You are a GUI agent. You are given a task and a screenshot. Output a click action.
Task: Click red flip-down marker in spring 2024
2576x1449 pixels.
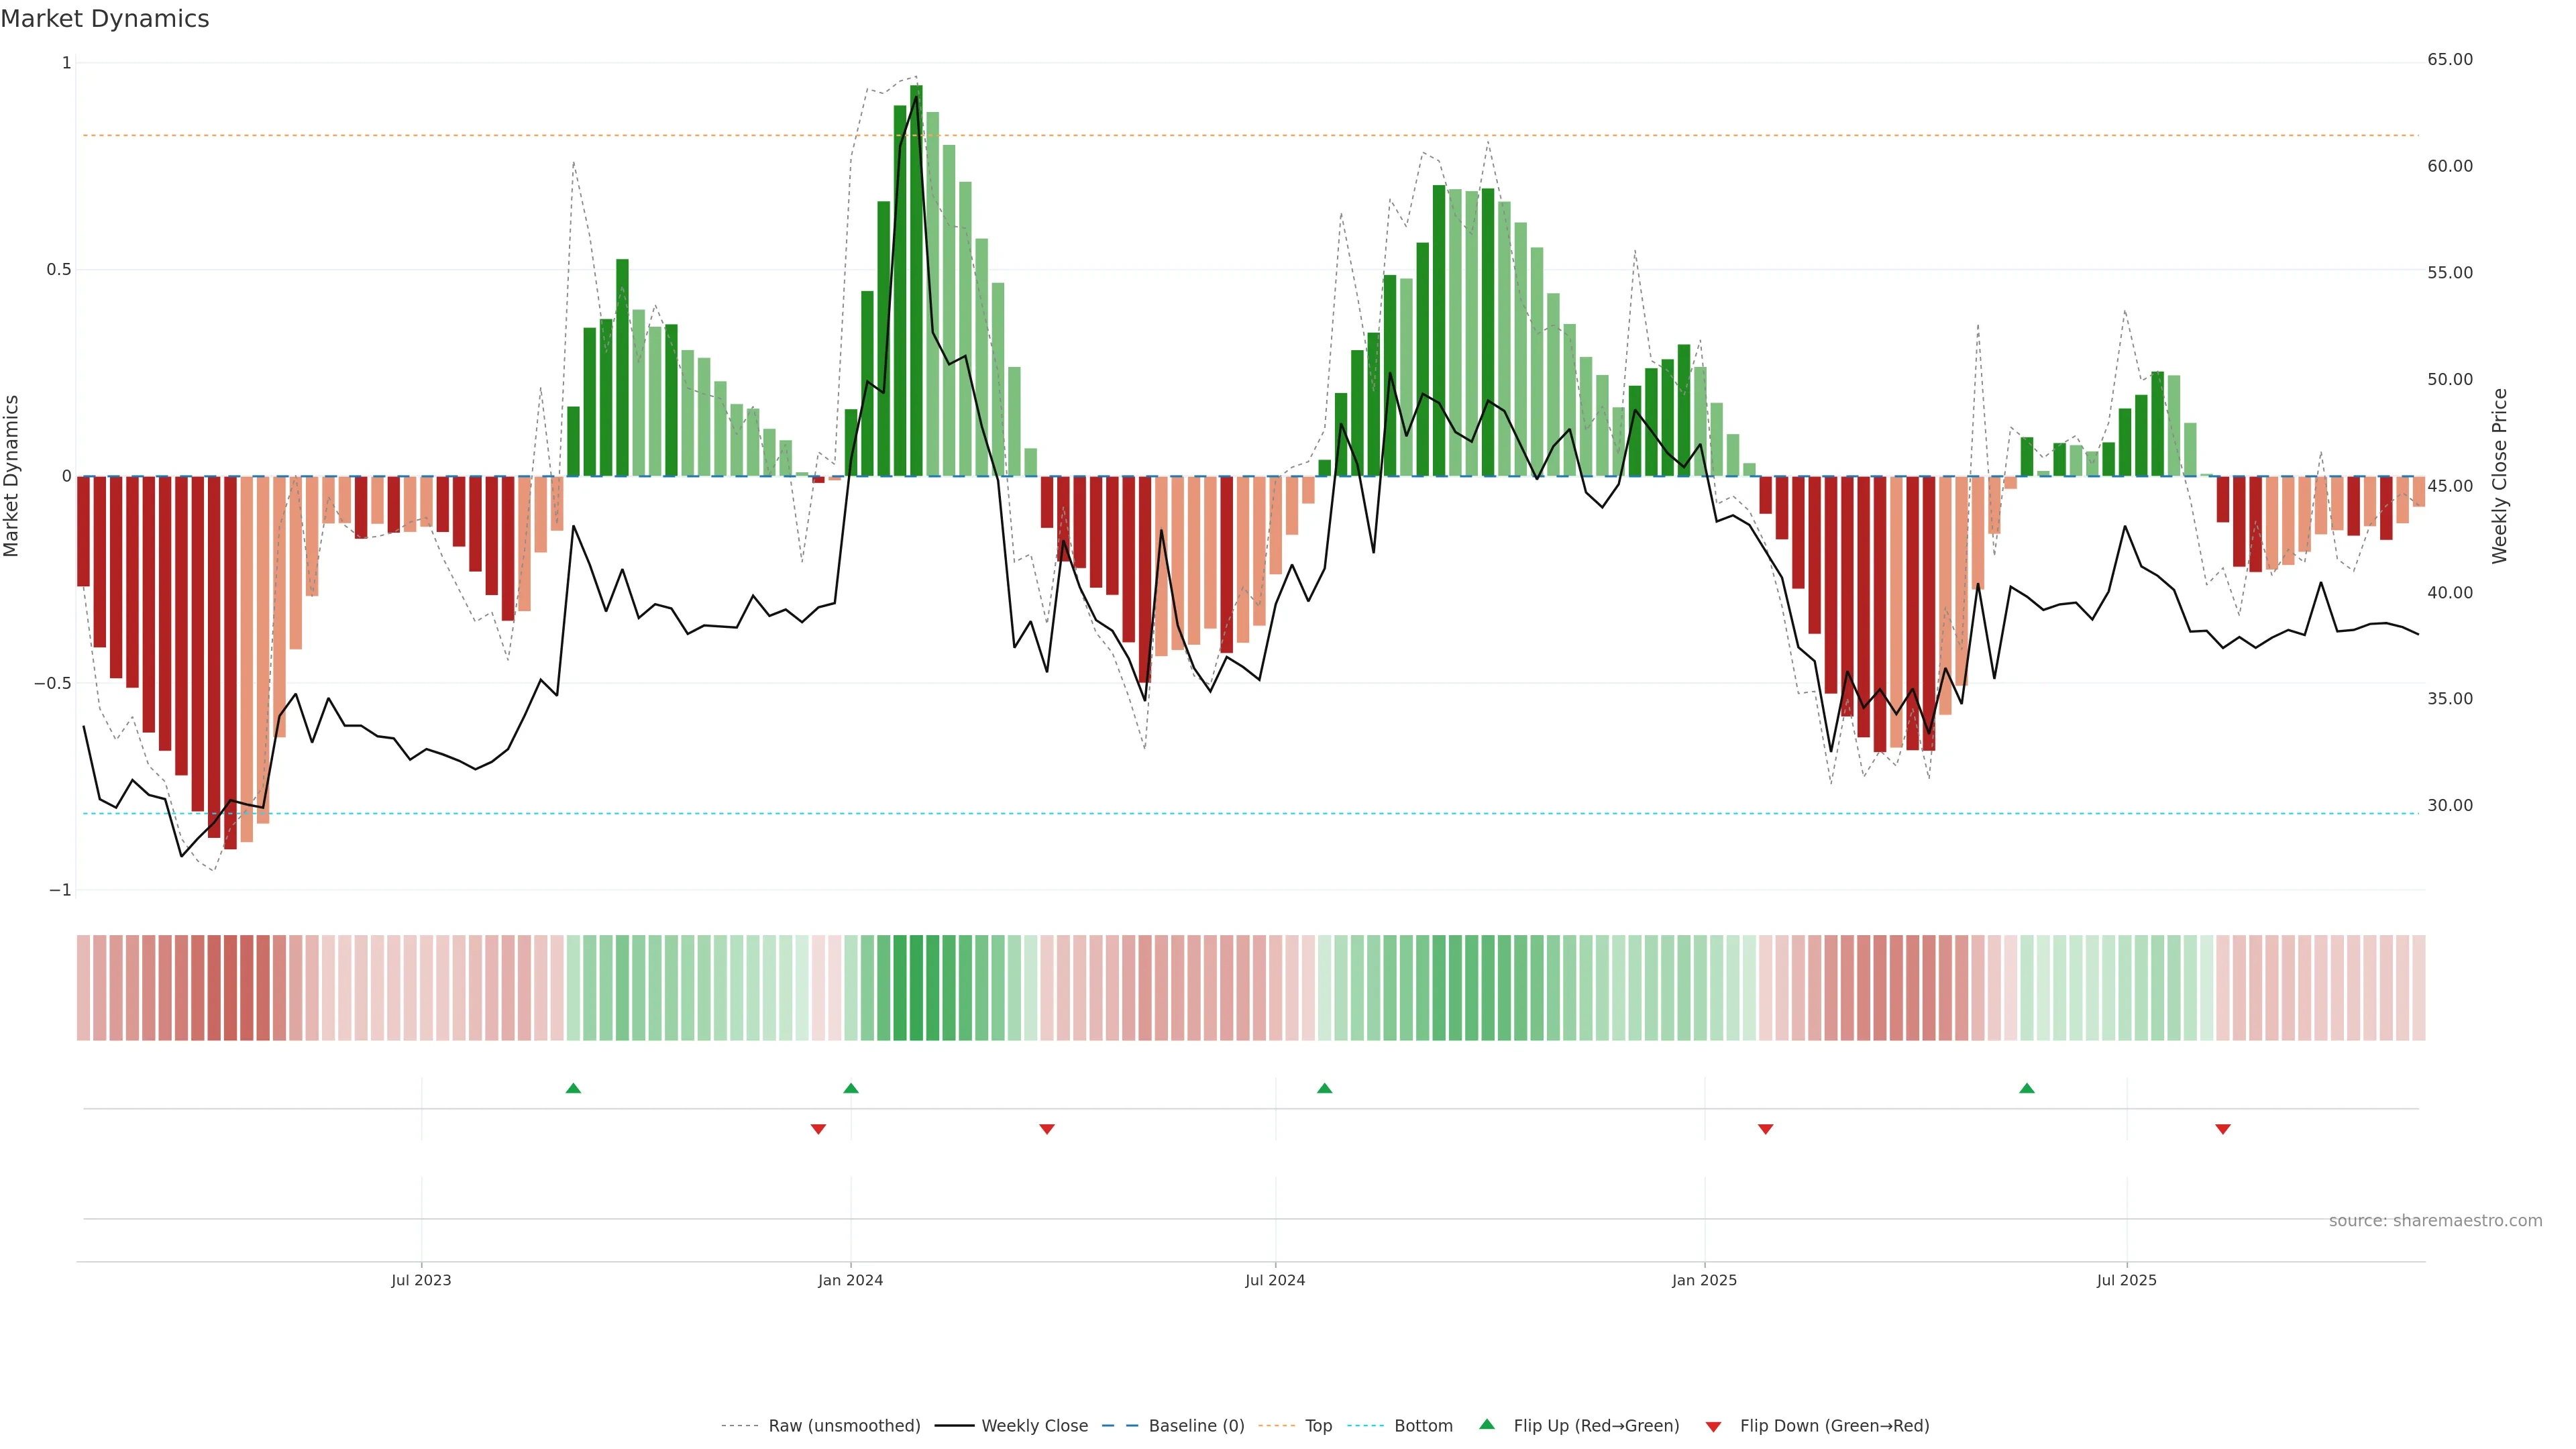coord(1046,1129)
